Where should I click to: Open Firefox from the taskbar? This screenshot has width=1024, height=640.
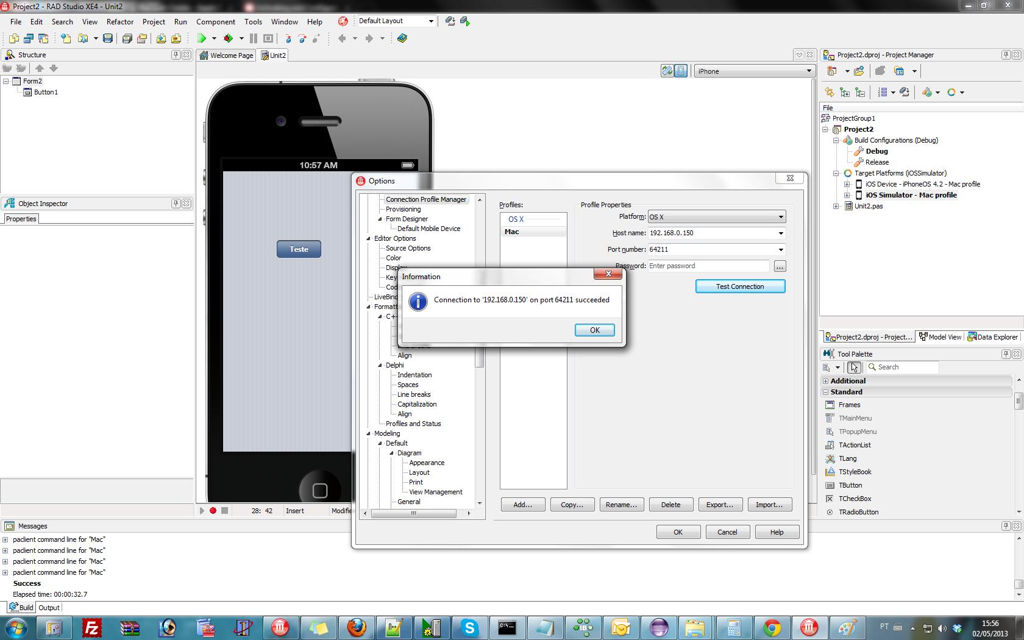point(356,627)
